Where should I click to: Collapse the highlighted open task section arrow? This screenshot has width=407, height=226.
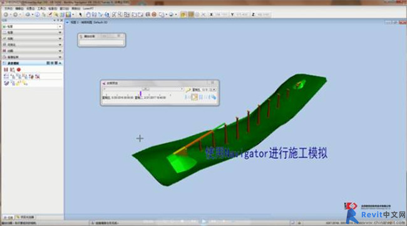coord(60,63)
